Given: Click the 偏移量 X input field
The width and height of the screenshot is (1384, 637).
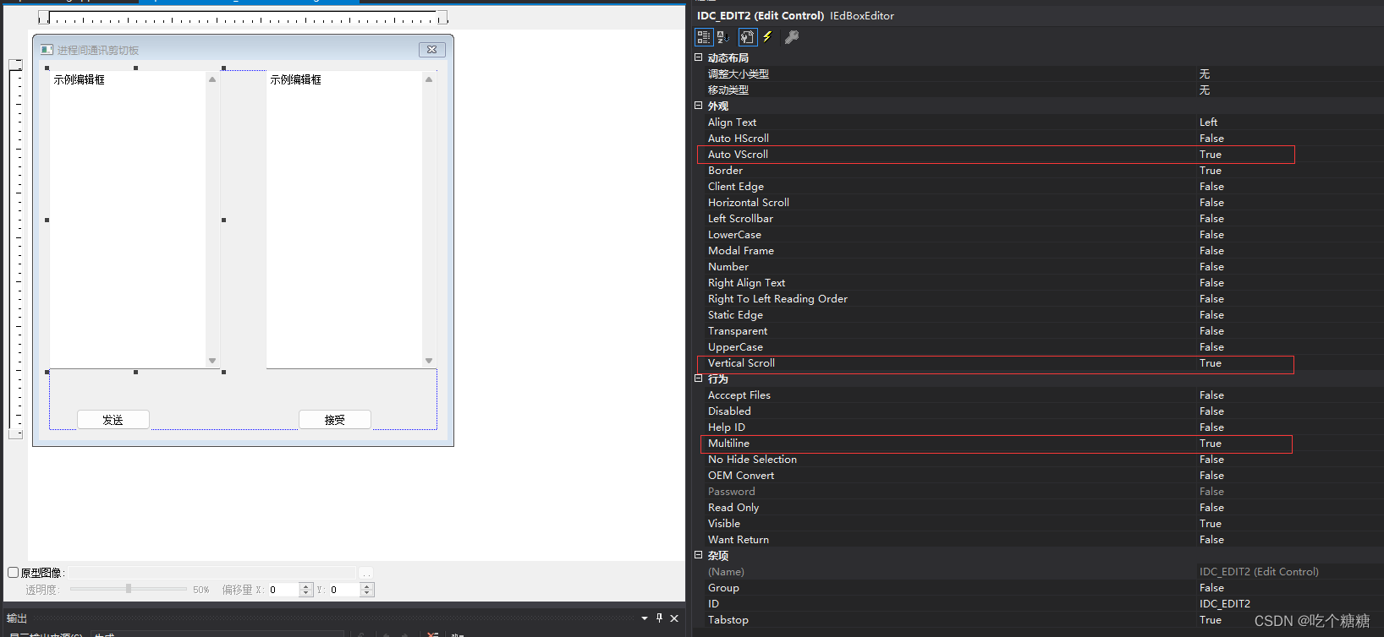Looking at the screenshot, I should [x=283, y=590].
